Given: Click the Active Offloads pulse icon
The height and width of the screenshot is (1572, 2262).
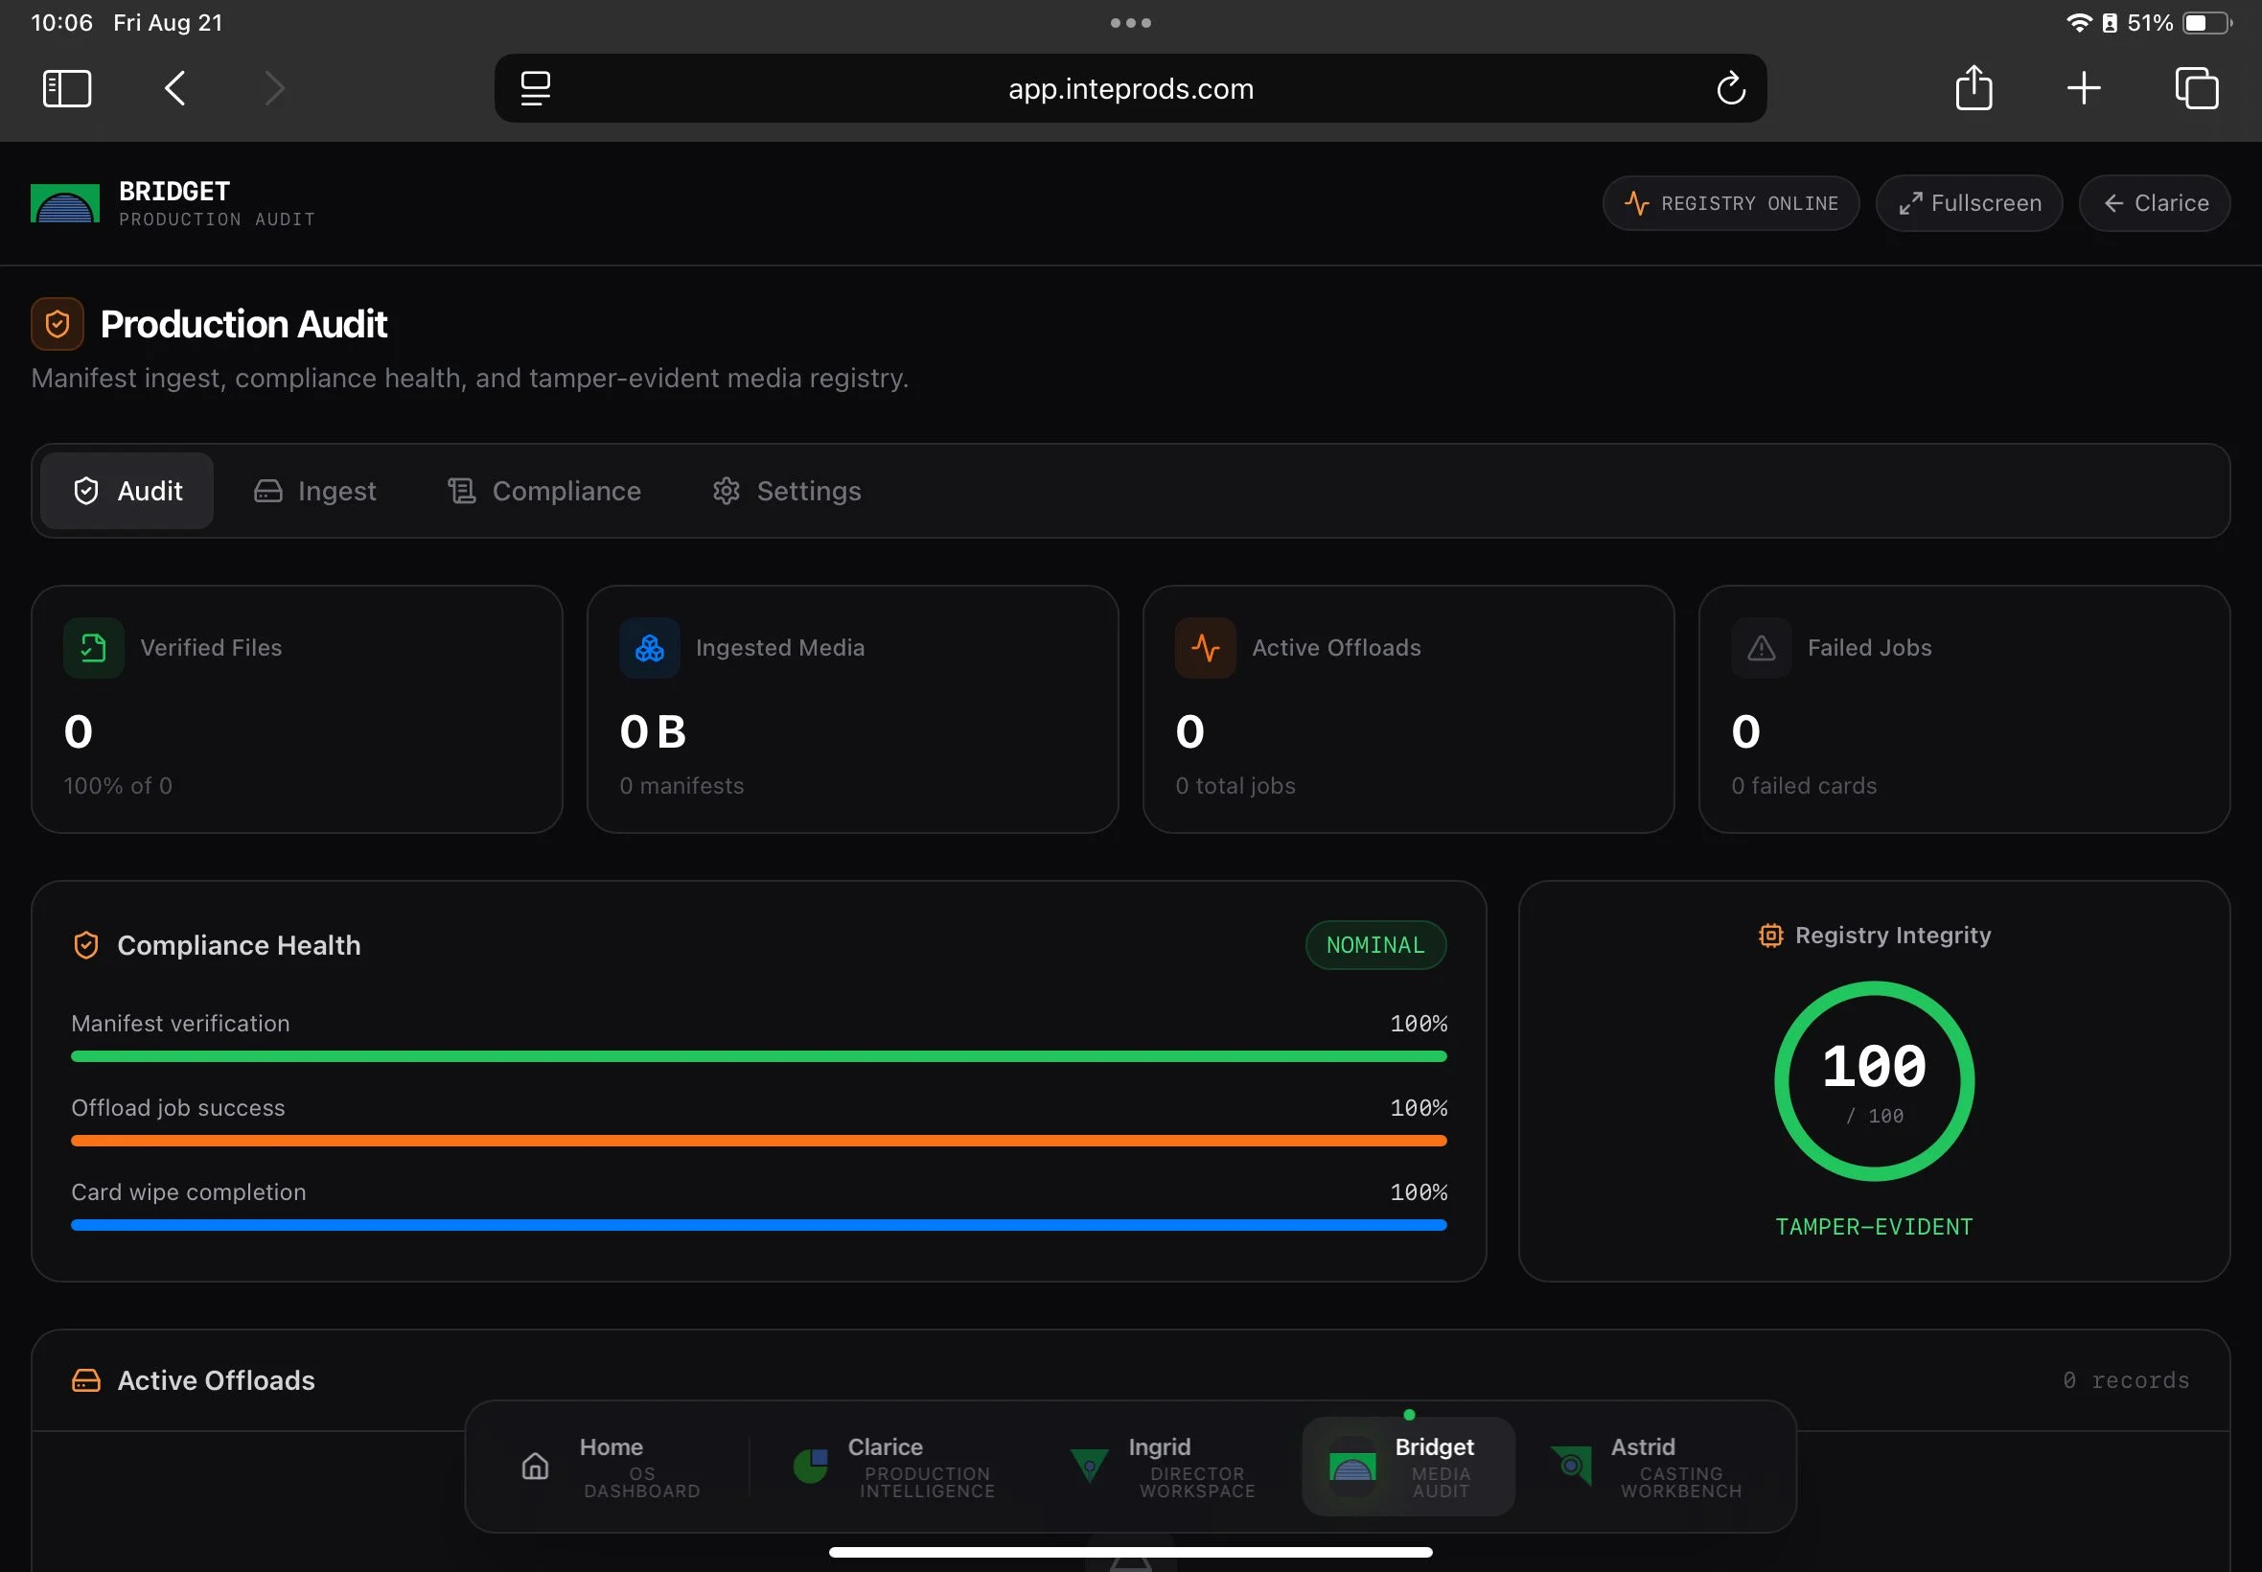Looking at the screenshot, I should 1205,648.
